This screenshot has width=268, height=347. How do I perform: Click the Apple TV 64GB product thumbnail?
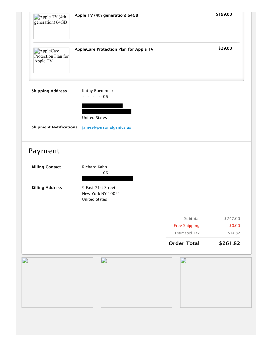click(51, 26)
